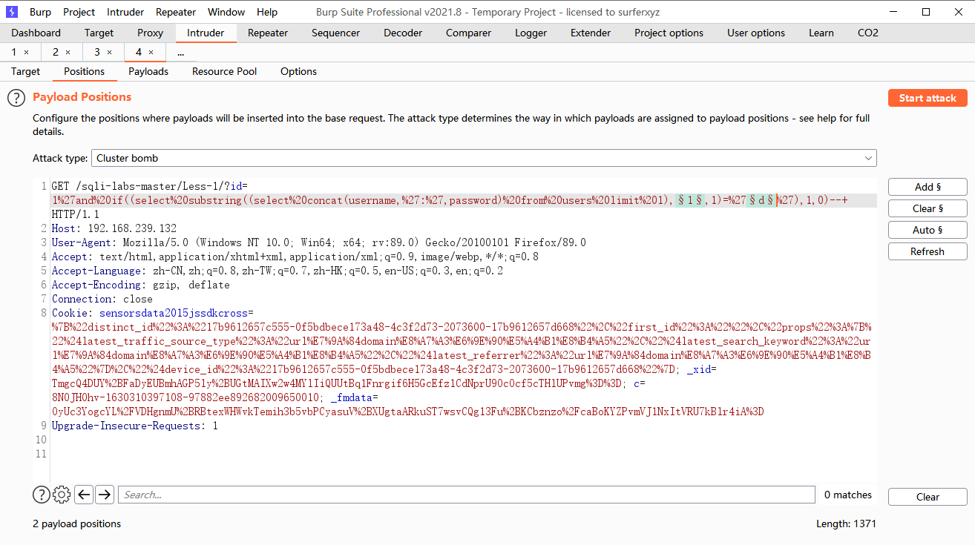Click the Refresh button
The width and height of the screenshot is (975, 545).
(928, 251)
